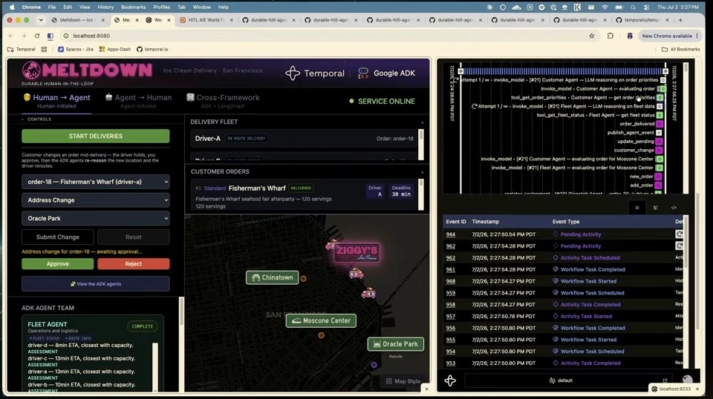This screenshot has height=399, width=713.
Task: Click the Fleet Agent assessment scrollbar
Action: [x=155, y=366]
